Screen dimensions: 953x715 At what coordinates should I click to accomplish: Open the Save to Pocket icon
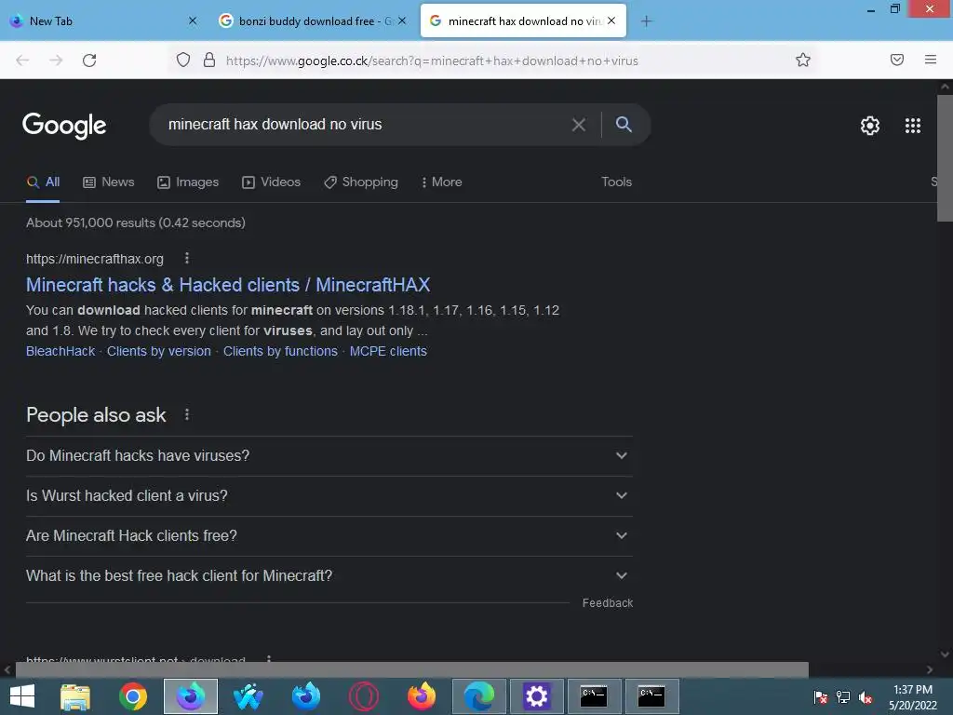click(x=896, y=60)
